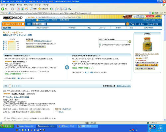166x132 pixels.
Task: Click the page icon in the address bar
Action: (x=10, y=13)
